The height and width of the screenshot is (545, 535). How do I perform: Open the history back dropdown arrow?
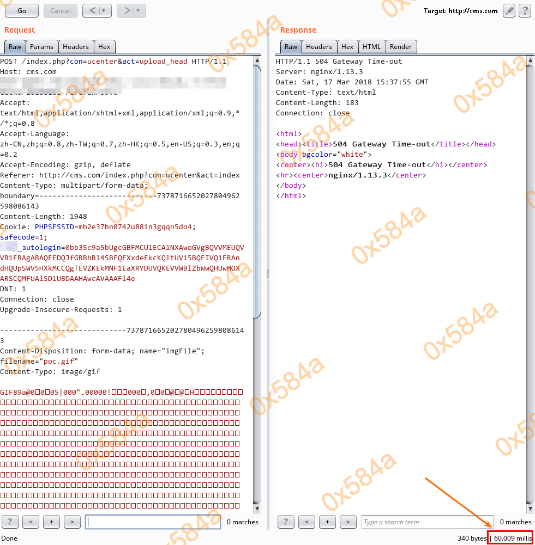point(103,10)
